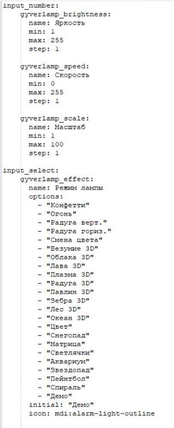
Task: Click the name: Масштаб line
Action: (x=57, y=127)
